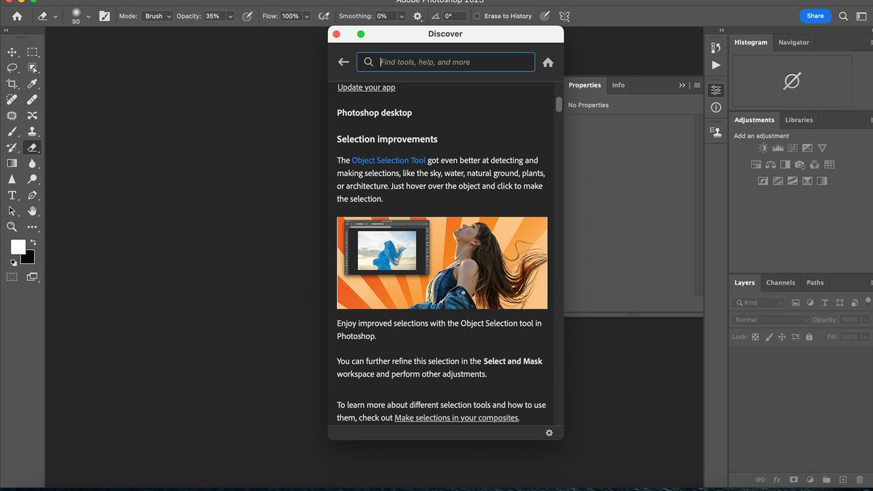
Task: Select the Pen tool
Action: (33, 196)
